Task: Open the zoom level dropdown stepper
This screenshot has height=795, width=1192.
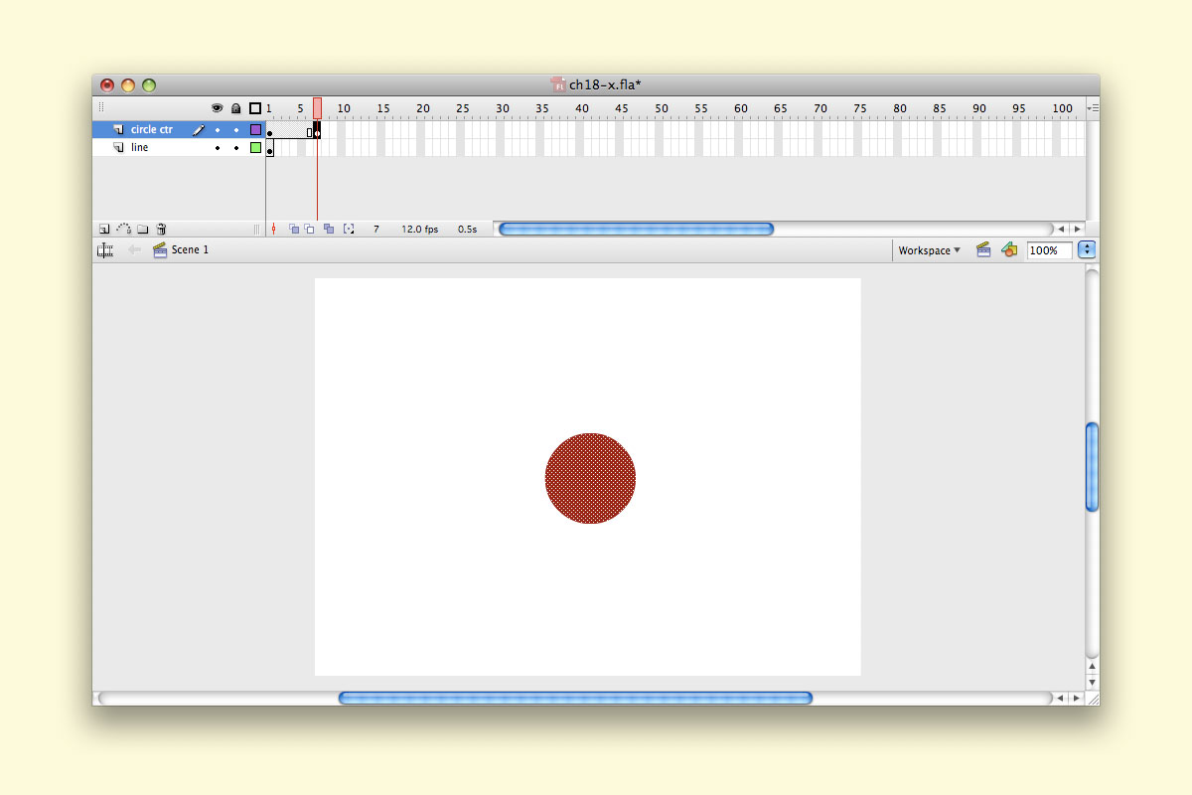Action: tap(1087, 250)
